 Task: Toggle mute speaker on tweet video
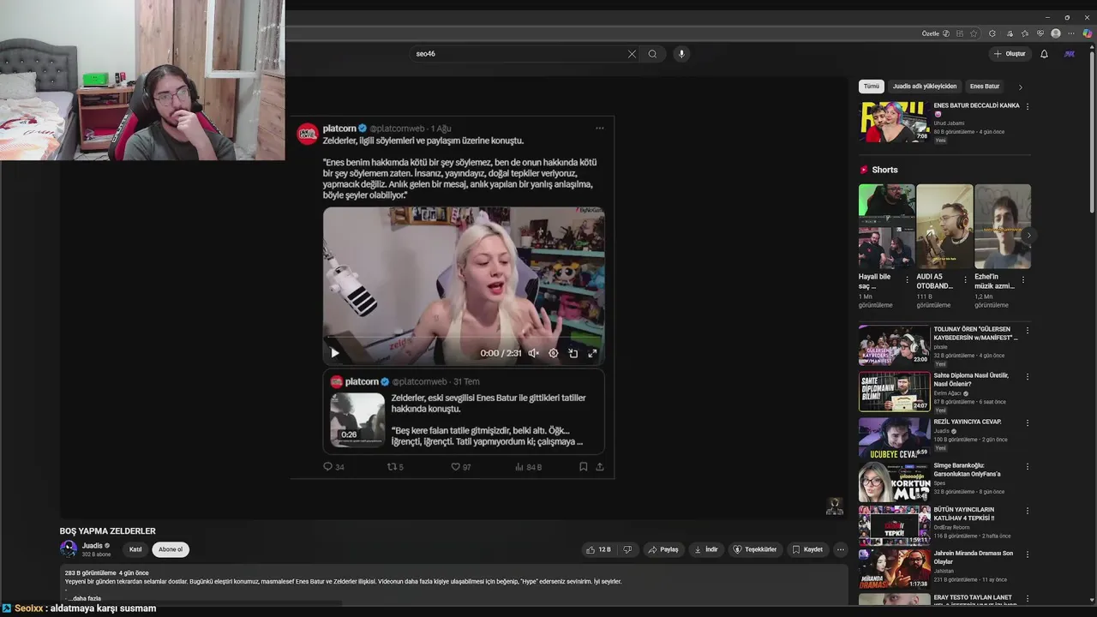533,353
